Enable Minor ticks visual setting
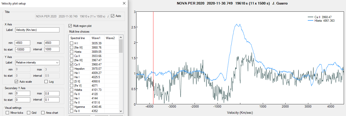 point(7,113)
